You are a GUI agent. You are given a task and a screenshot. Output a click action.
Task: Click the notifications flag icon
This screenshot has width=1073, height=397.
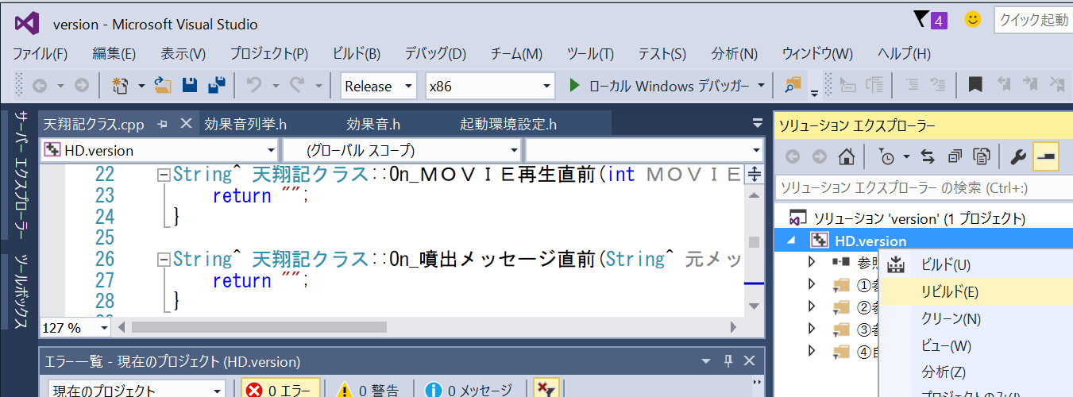[x=921, y=19]
